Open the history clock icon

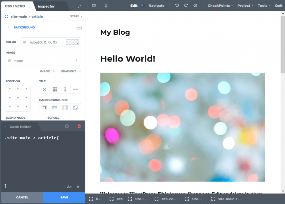tap(195, 5)
